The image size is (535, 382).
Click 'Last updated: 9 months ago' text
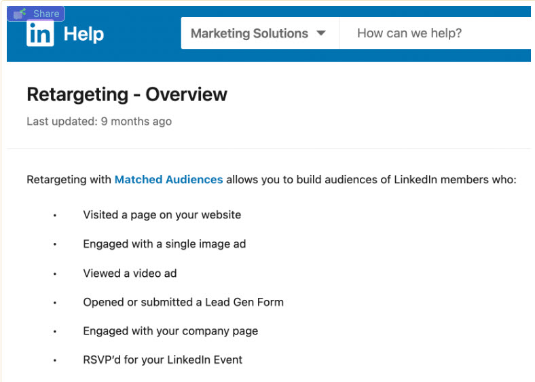pos(99,121)
